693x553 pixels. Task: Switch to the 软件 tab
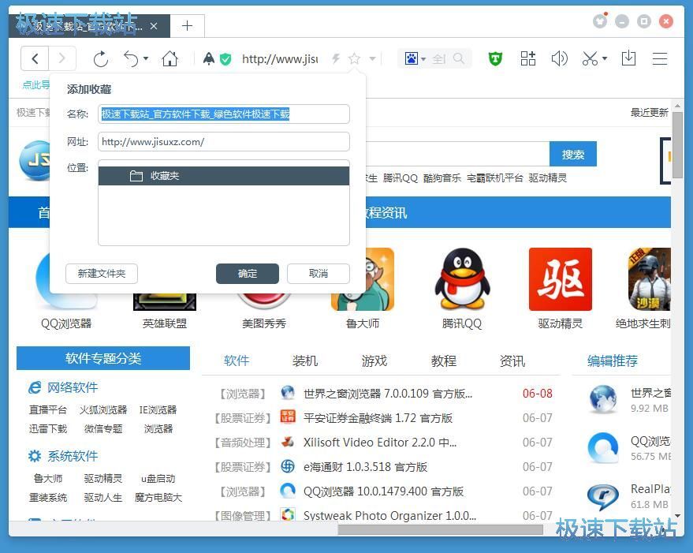pos(237,361)
